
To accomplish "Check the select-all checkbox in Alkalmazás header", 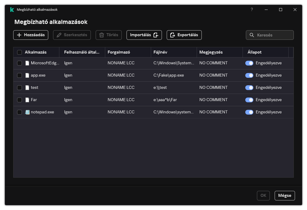I will click(19, 52).
